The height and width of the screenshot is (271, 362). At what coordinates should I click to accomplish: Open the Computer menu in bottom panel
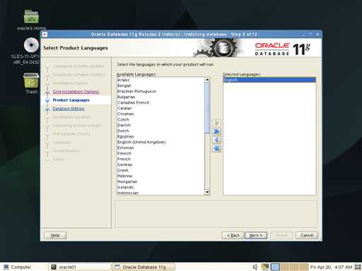[x=17, y=267]
